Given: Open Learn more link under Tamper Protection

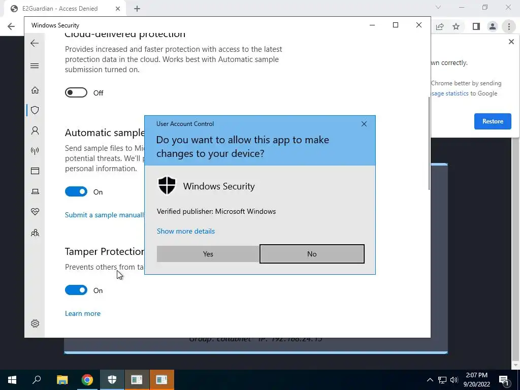Looking at the screenshot, I should point(83,313).
